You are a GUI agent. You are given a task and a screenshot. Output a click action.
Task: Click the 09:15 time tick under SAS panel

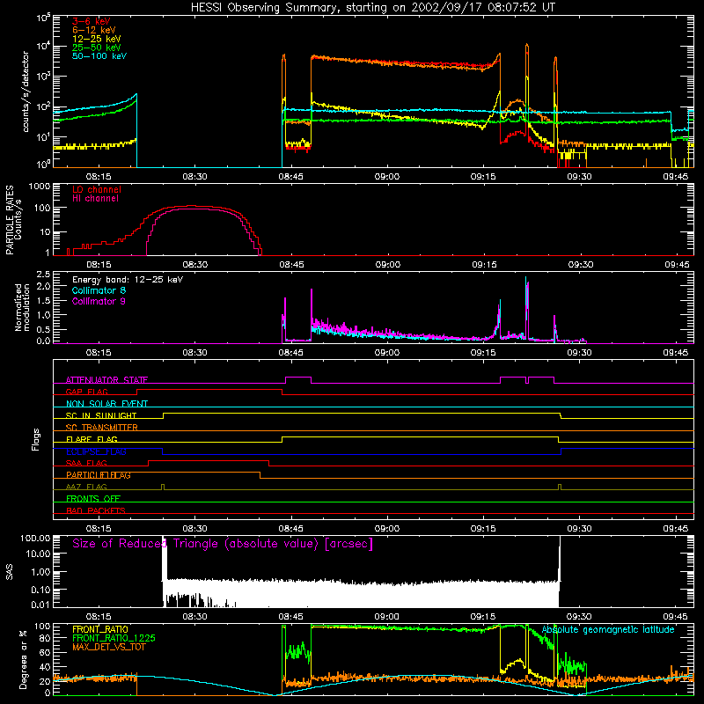(x=483, y=617)
